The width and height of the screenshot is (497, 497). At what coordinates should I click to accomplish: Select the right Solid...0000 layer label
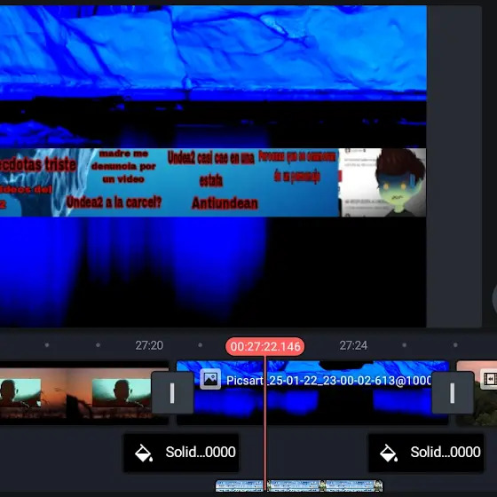(x=446, y=452)
